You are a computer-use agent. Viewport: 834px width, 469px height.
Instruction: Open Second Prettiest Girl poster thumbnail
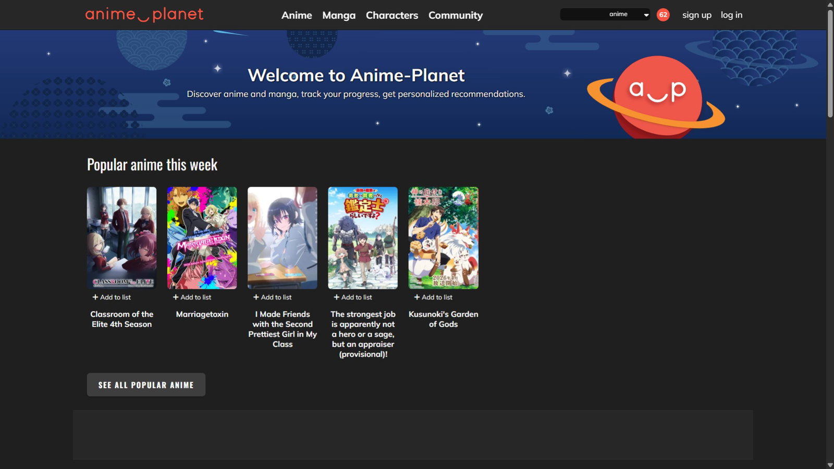(x=283, y=238)
